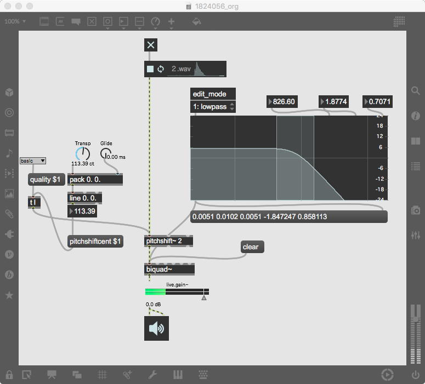Image resolution: width=425 pixels, height=384 pixels.
Task: Open the audio notes sidebar icon
Action: 9,153
